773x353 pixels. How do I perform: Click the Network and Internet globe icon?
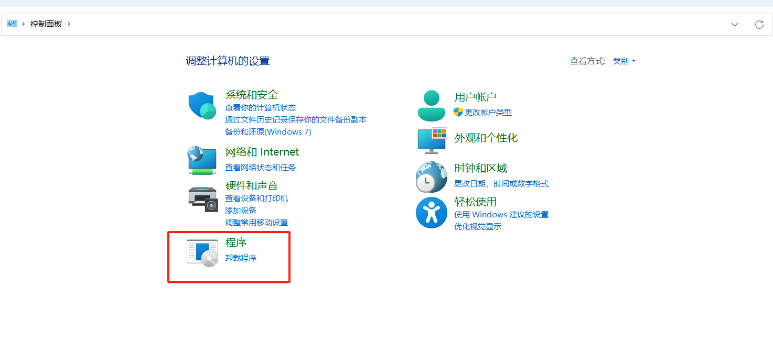202,160
